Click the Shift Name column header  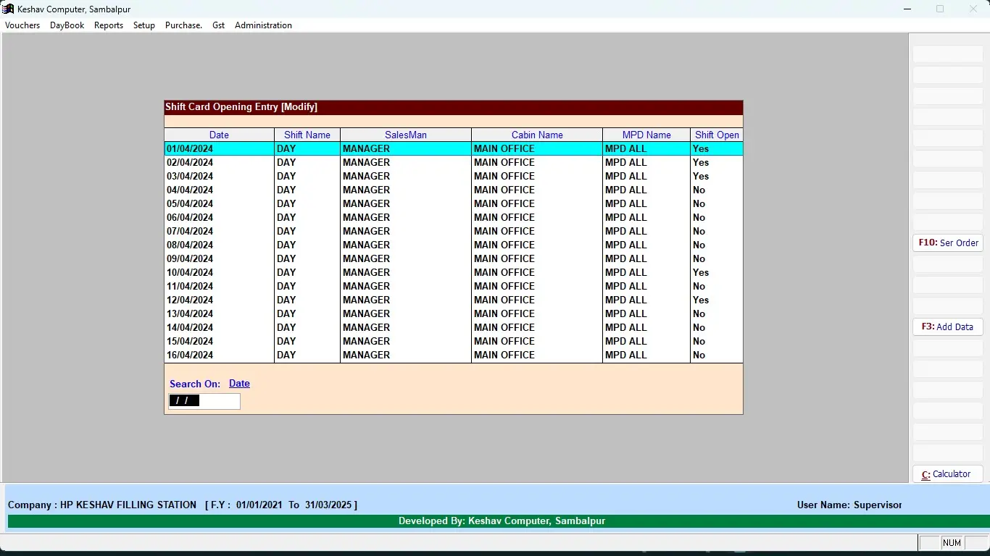(x=307, y=135)
